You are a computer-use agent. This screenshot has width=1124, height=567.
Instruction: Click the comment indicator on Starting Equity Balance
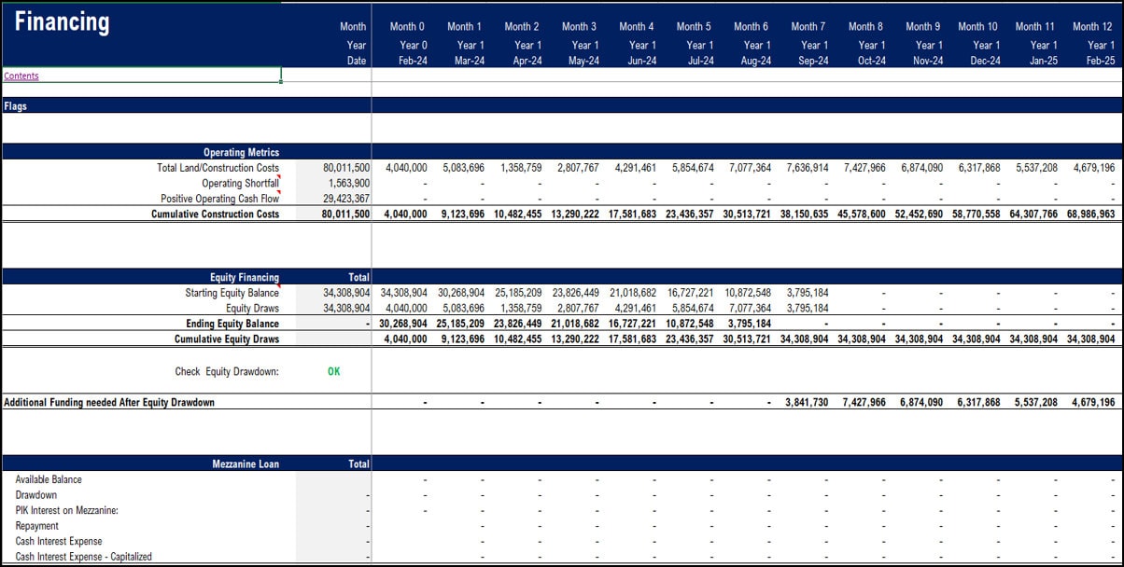coord(278,287)
